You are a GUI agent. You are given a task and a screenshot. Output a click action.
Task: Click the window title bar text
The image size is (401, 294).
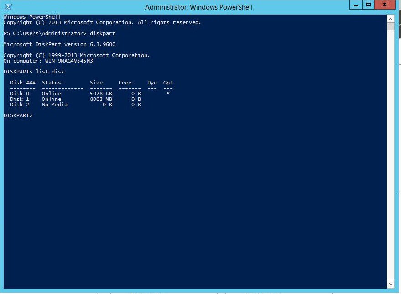click(198, 7)
